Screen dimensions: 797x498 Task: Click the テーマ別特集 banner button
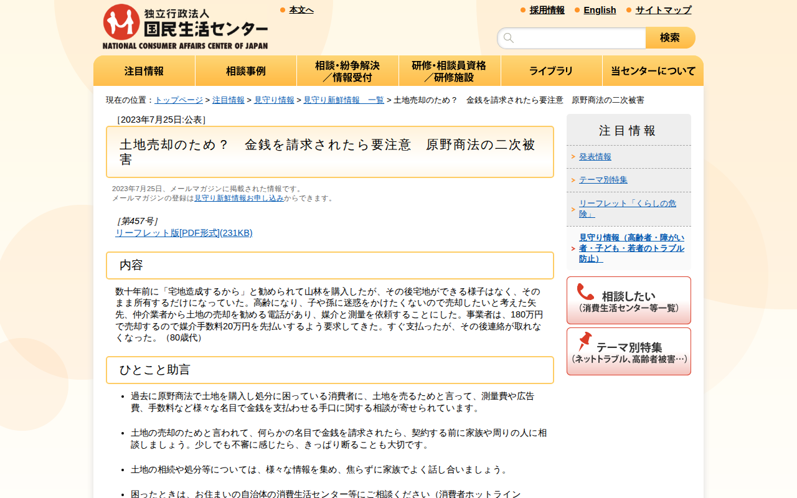[629, 352]
